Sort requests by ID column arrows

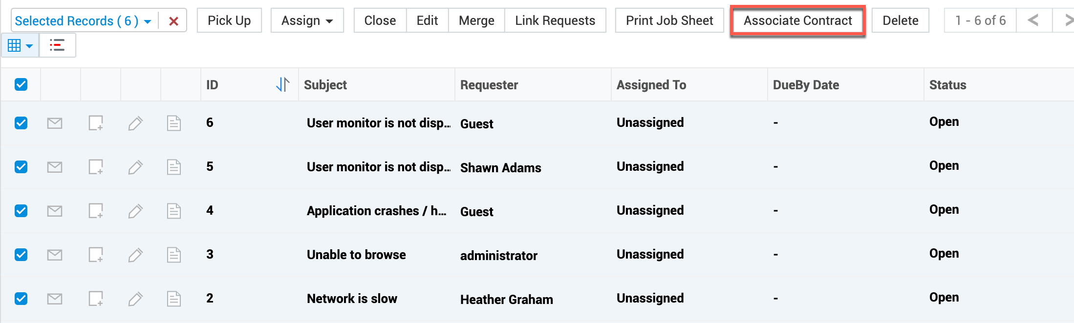pos(282,84)
